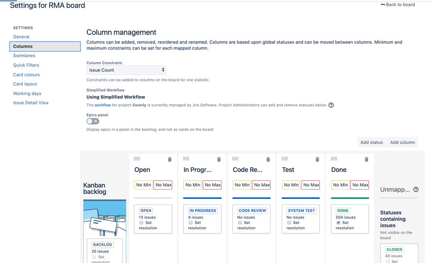Rename the Code Re... column title
This screenshot has height=263, width=431.
247,170
